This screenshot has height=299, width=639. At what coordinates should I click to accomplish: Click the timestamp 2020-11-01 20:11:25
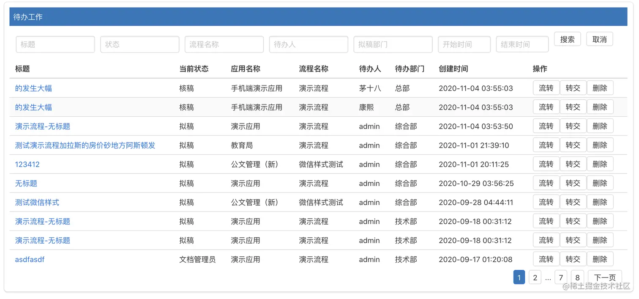point(474,165)
